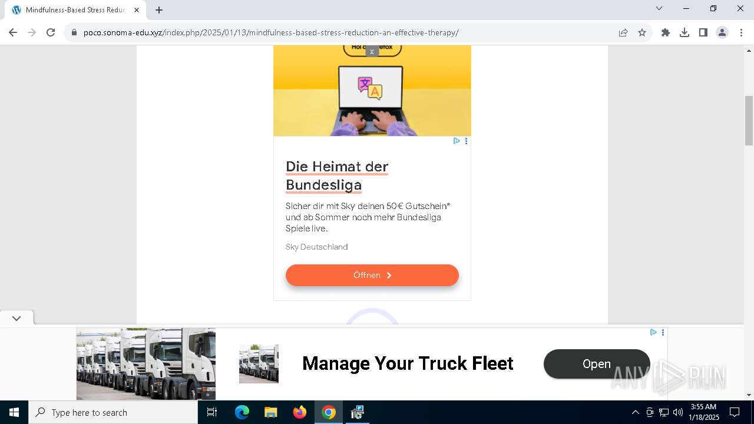This screenshot has width=754, height=424.
Task: Reload the current page
Action: point(51,32)
